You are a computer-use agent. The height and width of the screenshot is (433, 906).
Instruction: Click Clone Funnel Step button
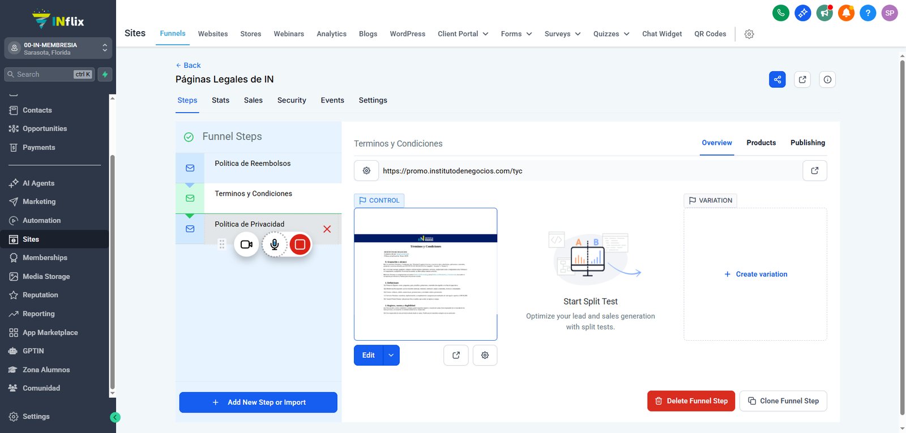click(x=783, y=401)
